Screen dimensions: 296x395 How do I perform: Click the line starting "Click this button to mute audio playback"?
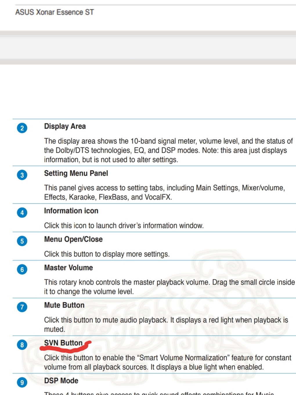(166, 320)
